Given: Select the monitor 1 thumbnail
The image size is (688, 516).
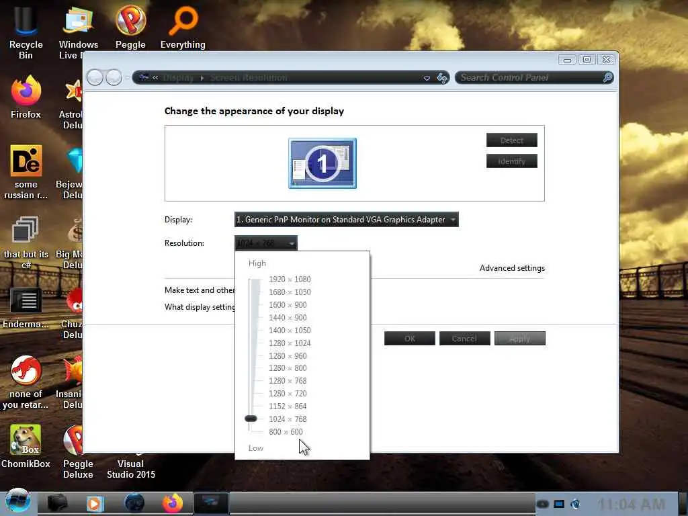Looking at the screenshot, I should [322, 163].
